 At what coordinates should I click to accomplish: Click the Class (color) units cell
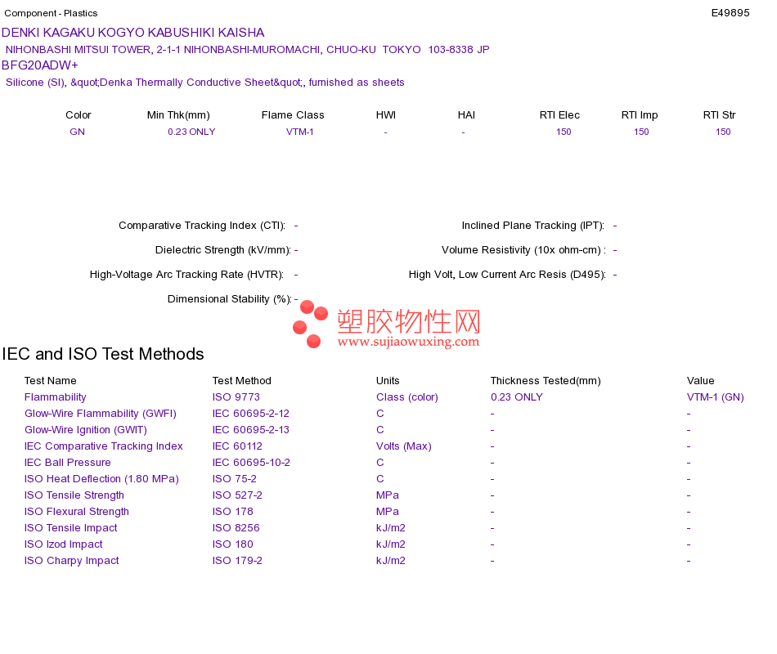(x=407, y=396)
